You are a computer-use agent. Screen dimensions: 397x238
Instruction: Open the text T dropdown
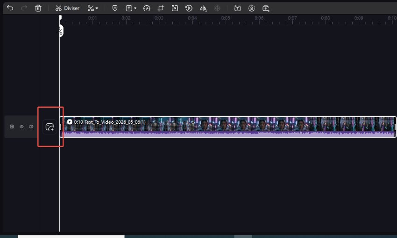(x=131, y=8)
